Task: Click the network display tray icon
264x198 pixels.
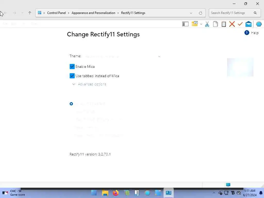Action: [226, 193]
